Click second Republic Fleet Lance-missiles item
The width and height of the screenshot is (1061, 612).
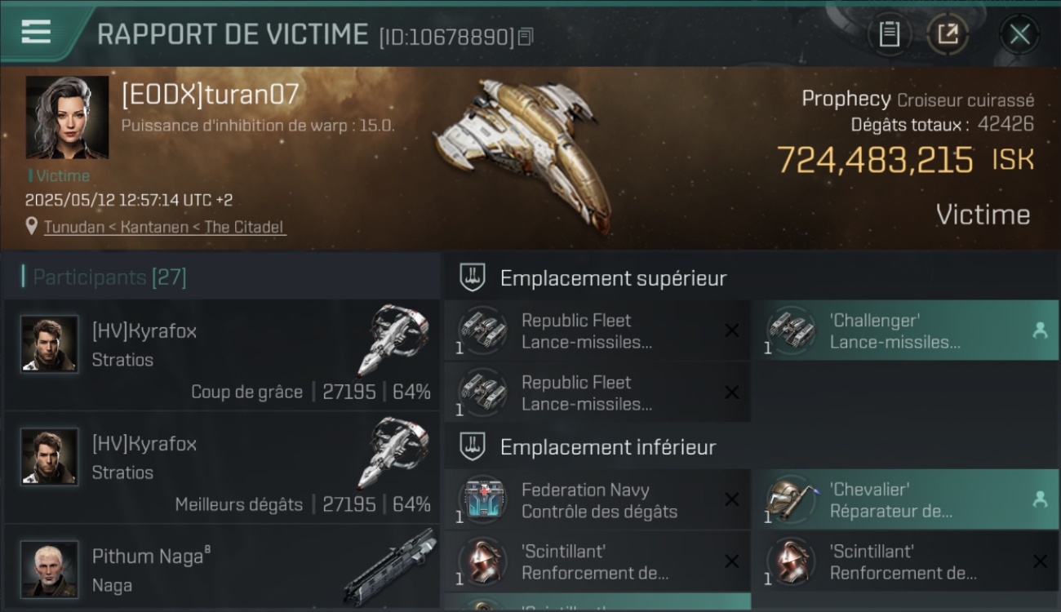pyautogui.click(x=597, y=392)
